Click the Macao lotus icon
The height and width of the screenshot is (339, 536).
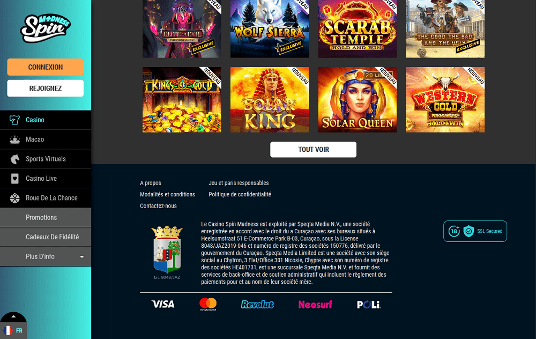(x=14, y=139)
